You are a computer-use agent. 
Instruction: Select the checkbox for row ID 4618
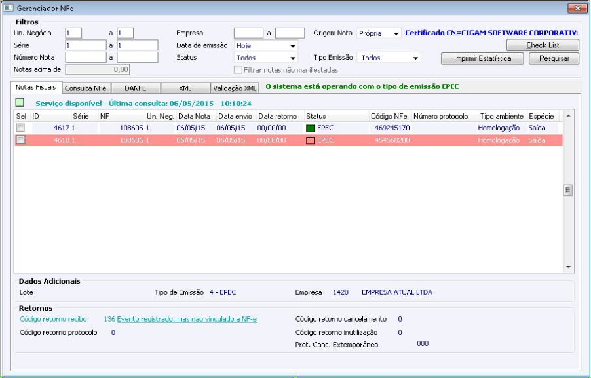click(21, 140)
